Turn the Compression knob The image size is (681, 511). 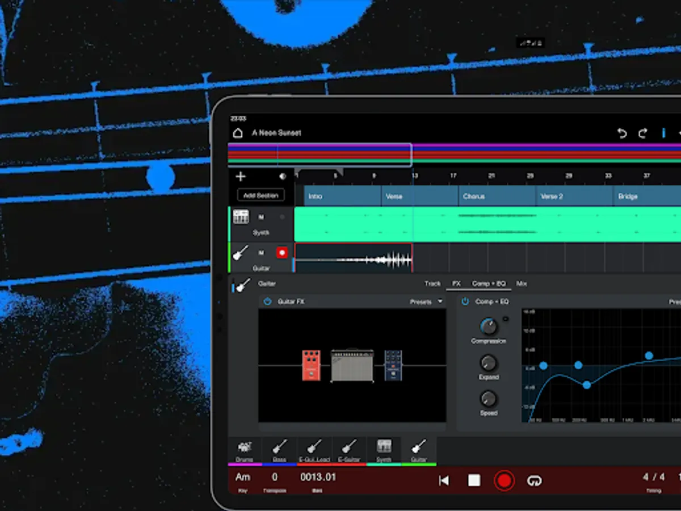click(488, 326)
